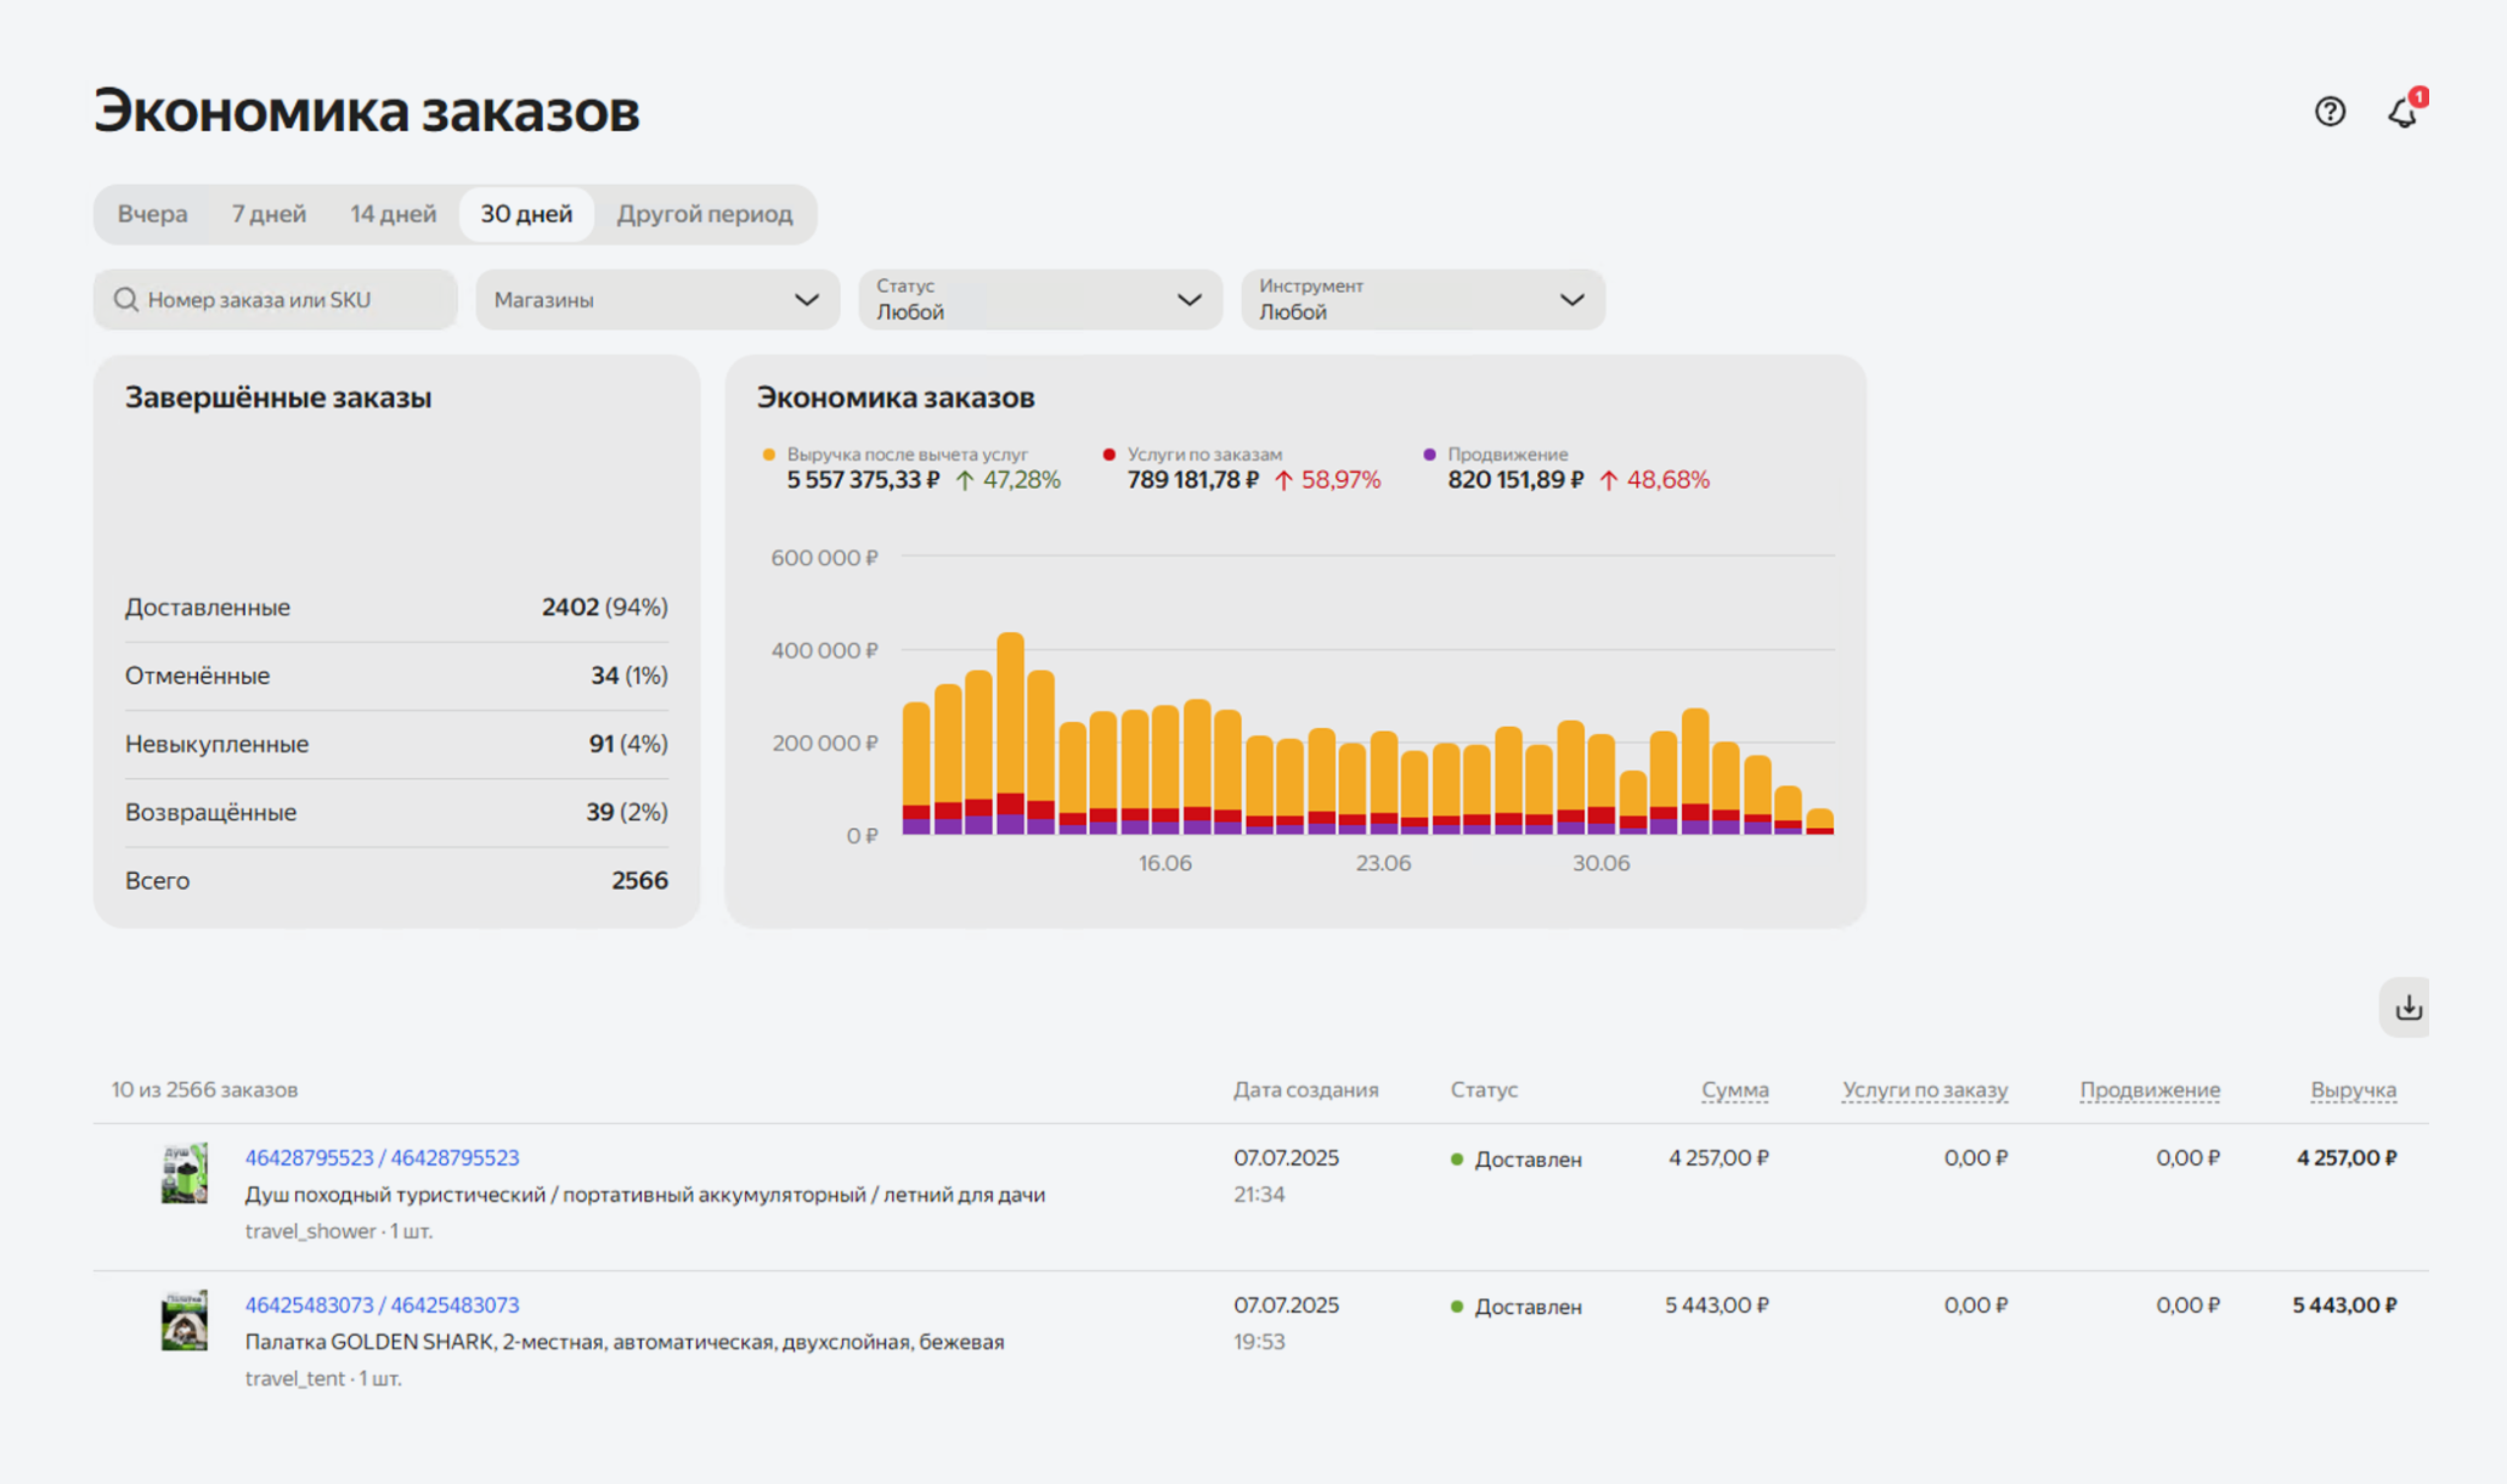Viewport: 2507px width, 1484px height.
Task: Choose the Другой период tab
Action: [704, 214]
